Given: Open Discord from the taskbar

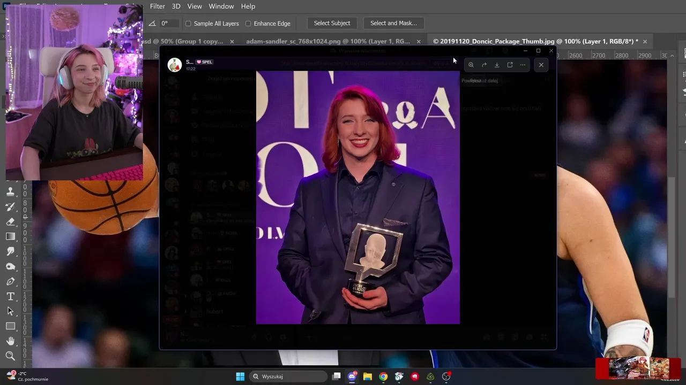Looking at the screenshot, I should (352, 376).
